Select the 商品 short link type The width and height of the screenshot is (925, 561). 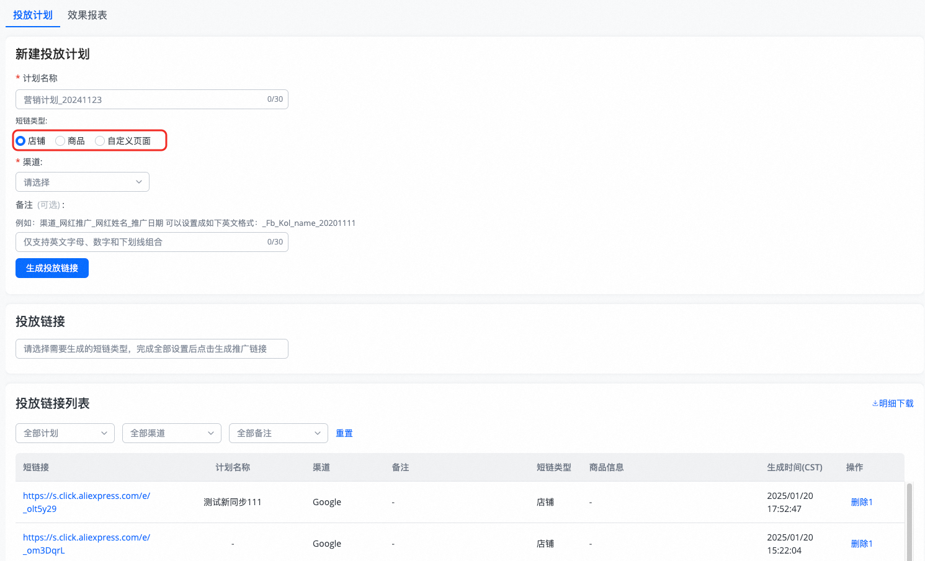click(60, 141)
